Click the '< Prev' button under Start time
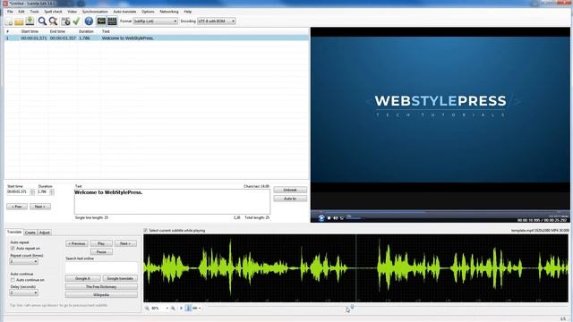The height and width of the screenshot is (322, 573). pos(17,207)
